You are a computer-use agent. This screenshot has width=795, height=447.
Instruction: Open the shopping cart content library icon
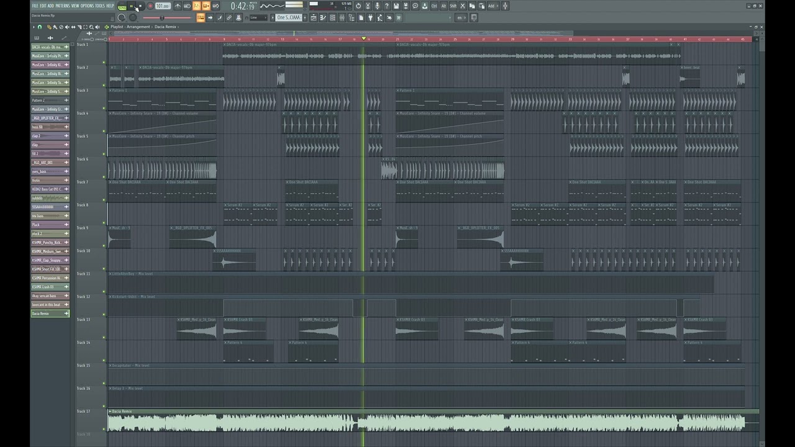coord(399,17)
